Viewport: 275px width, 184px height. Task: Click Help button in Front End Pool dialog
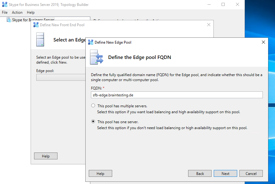46,156
